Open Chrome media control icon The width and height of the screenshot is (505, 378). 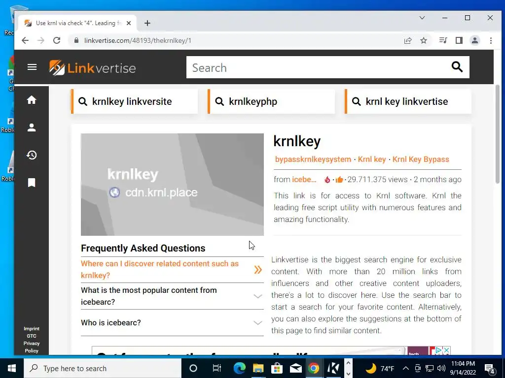(x=443, y=40)
